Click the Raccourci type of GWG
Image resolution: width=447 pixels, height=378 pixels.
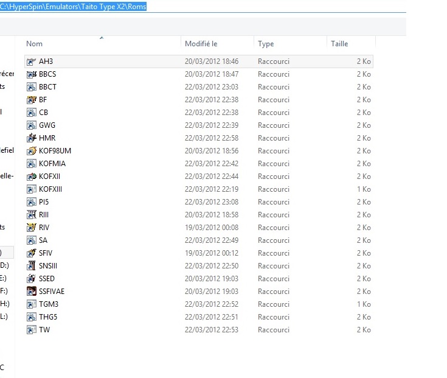coord(274,125)
